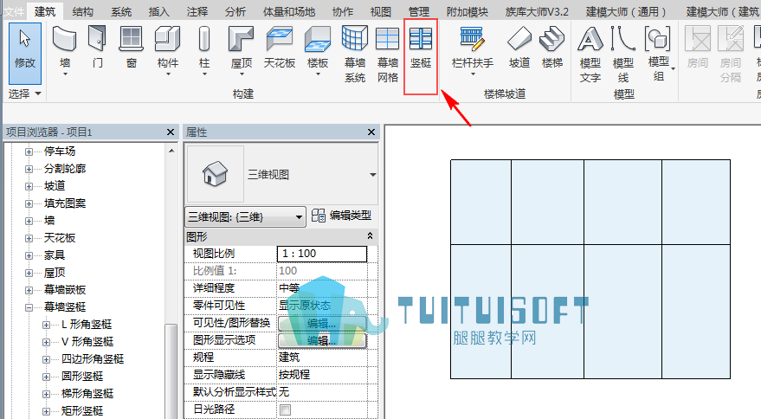Select the 模型线 (Model Line) tool
The height and width of the screenshot is (419, 761).
623,55
